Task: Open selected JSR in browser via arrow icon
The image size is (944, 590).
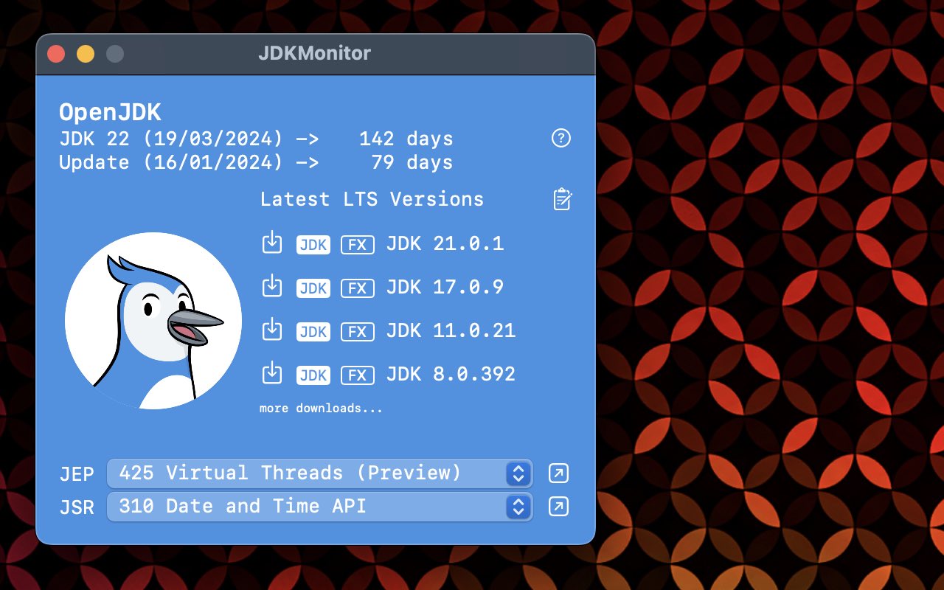Action: pos(559,507)
